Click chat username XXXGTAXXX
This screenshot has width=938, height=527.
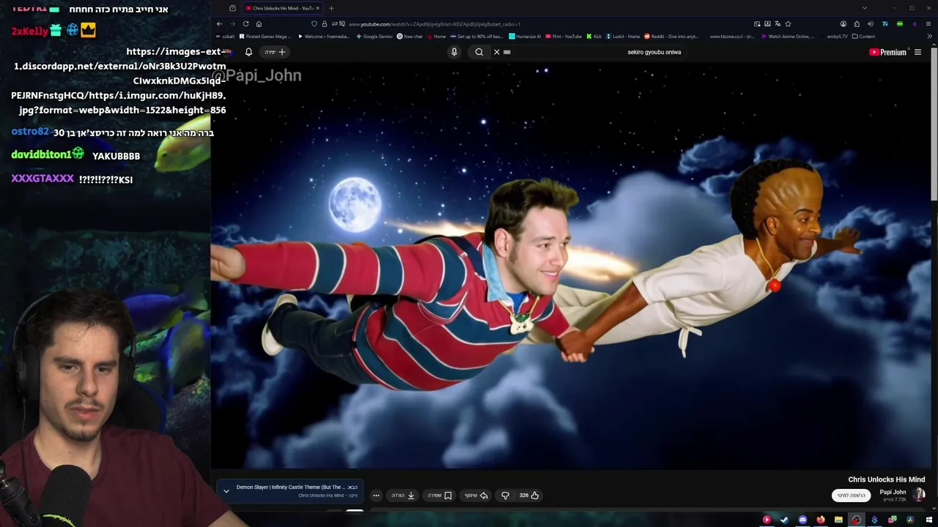pyautogui.click(x=43, y=179)
